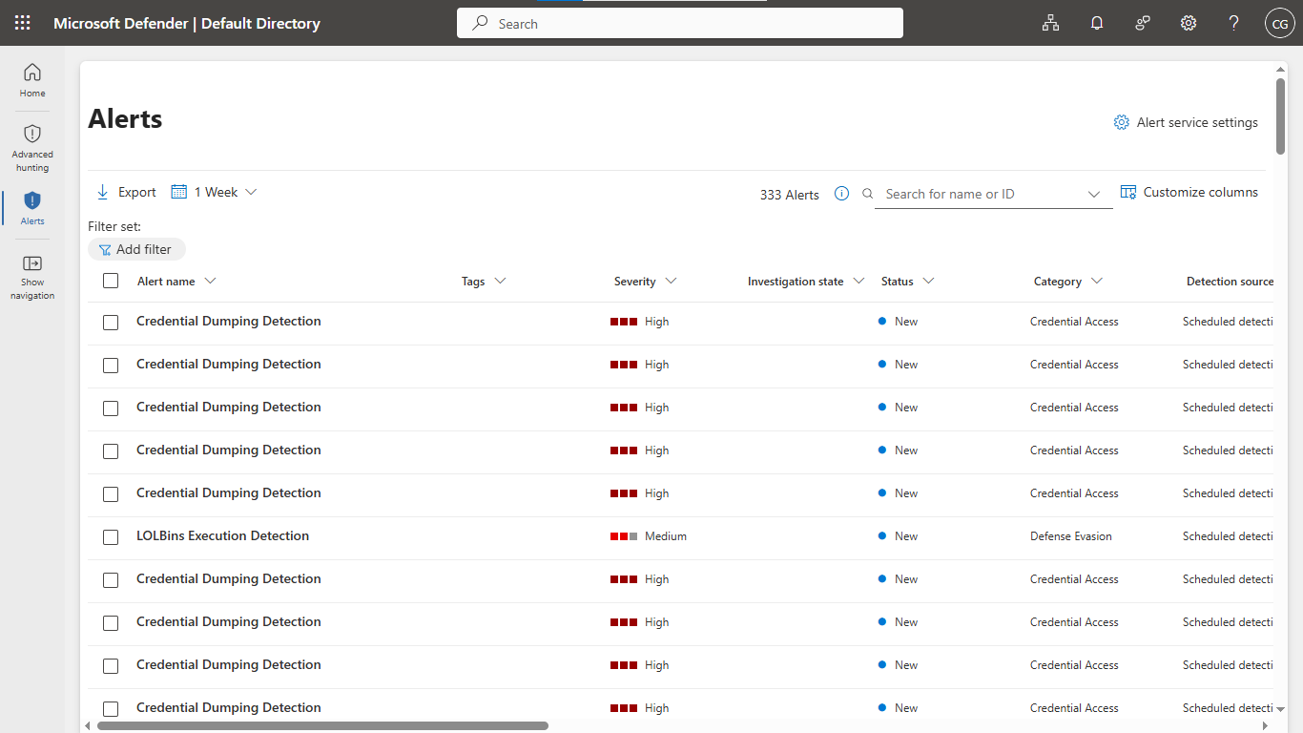
Task: Open Status column chevron
Action: (928, 281)
